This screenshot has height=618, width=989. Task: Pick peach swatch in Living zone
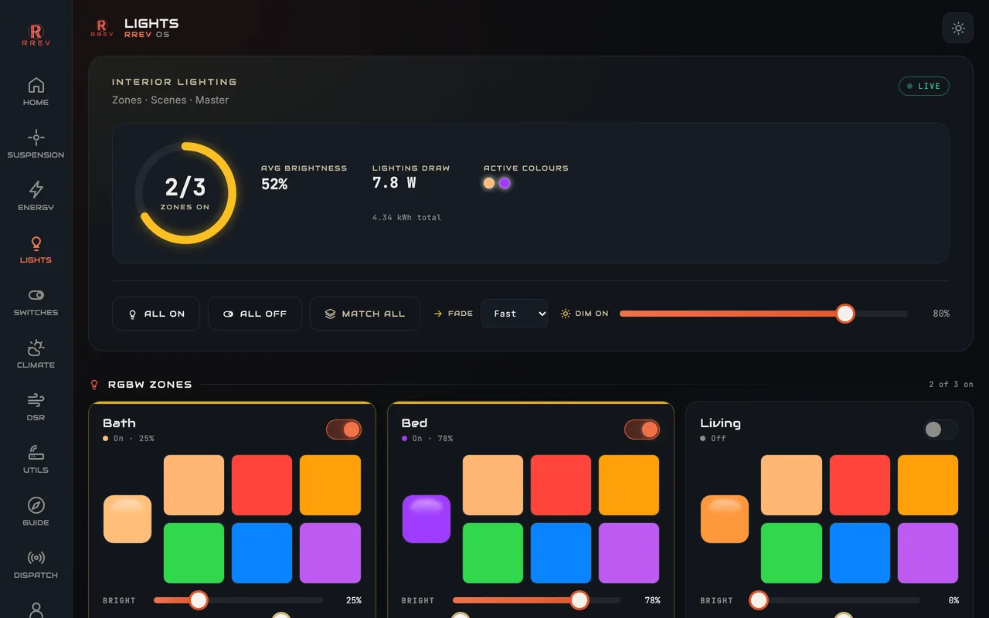(791, 485)
